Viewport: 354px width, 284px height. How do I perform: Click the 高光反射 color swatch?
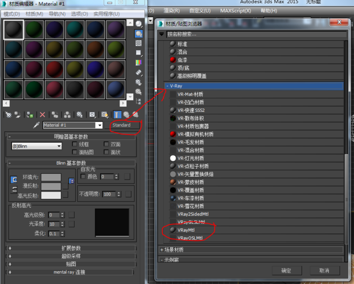51,195
